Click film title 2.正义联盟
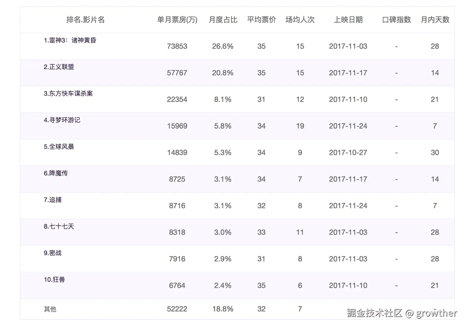Screen dimensions: 466x328 tap(59, 67)
